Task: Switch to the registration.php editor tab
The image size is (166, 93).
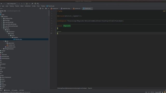Action: coord(66,9)
